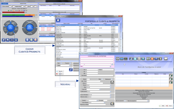
Task: Click the Tél. 1 input field
Action: click(x=92, y=70)
